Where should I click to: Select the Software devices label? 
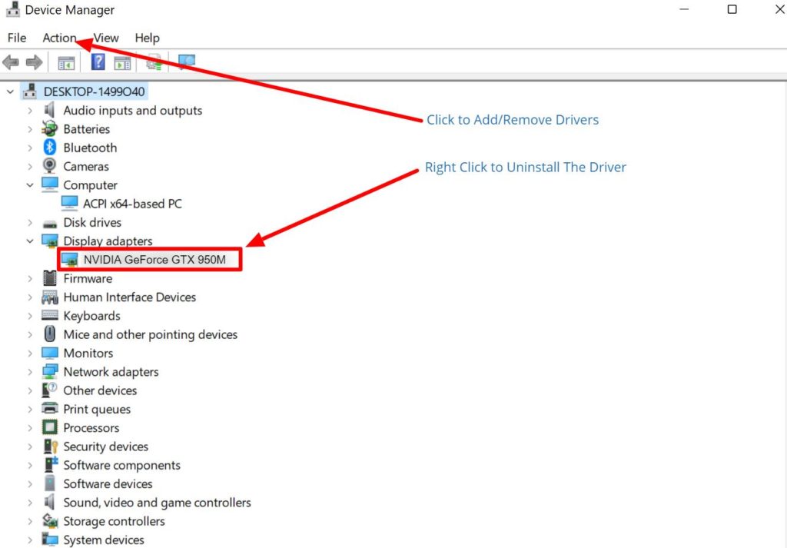pos(108,483)
